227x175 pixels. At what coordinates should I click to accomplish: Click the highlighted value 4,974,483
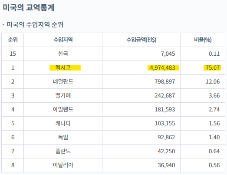163,68
